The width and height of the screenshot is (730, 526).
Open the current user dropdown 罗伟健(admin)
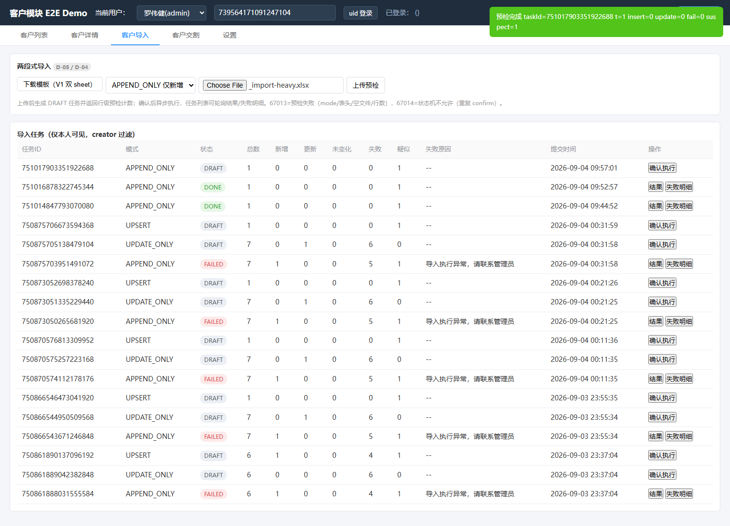(171, 13)
